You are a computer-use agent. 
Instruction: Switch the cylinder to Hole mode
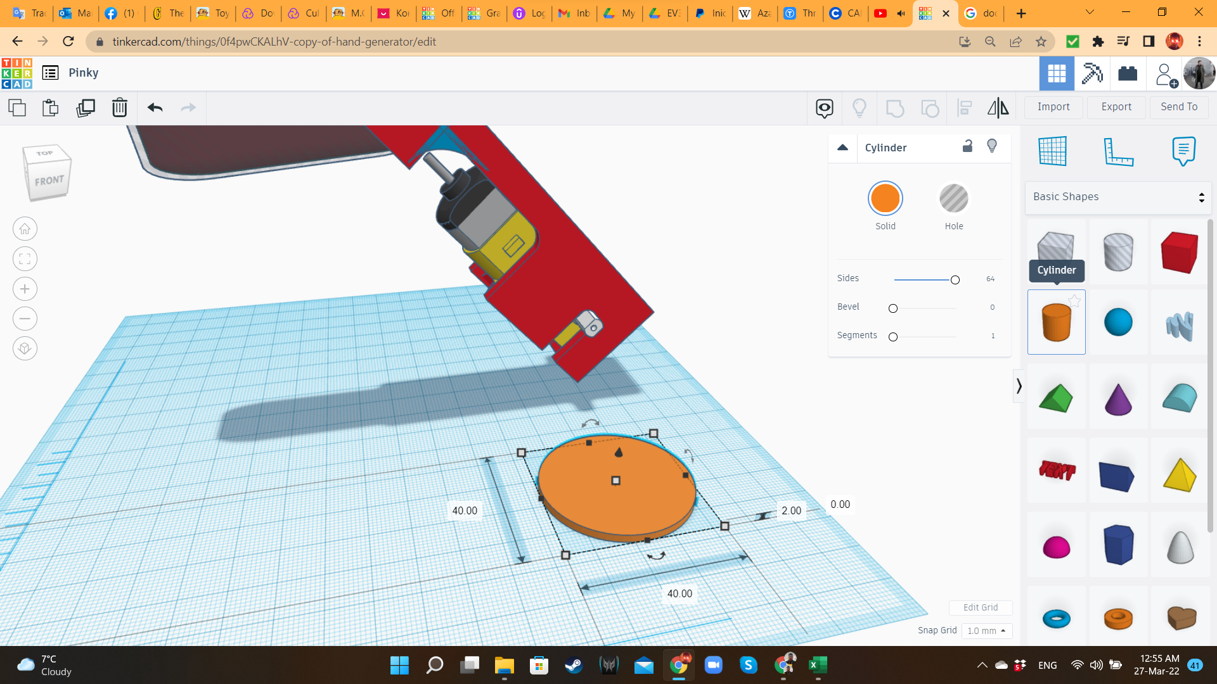pos(953,199)
